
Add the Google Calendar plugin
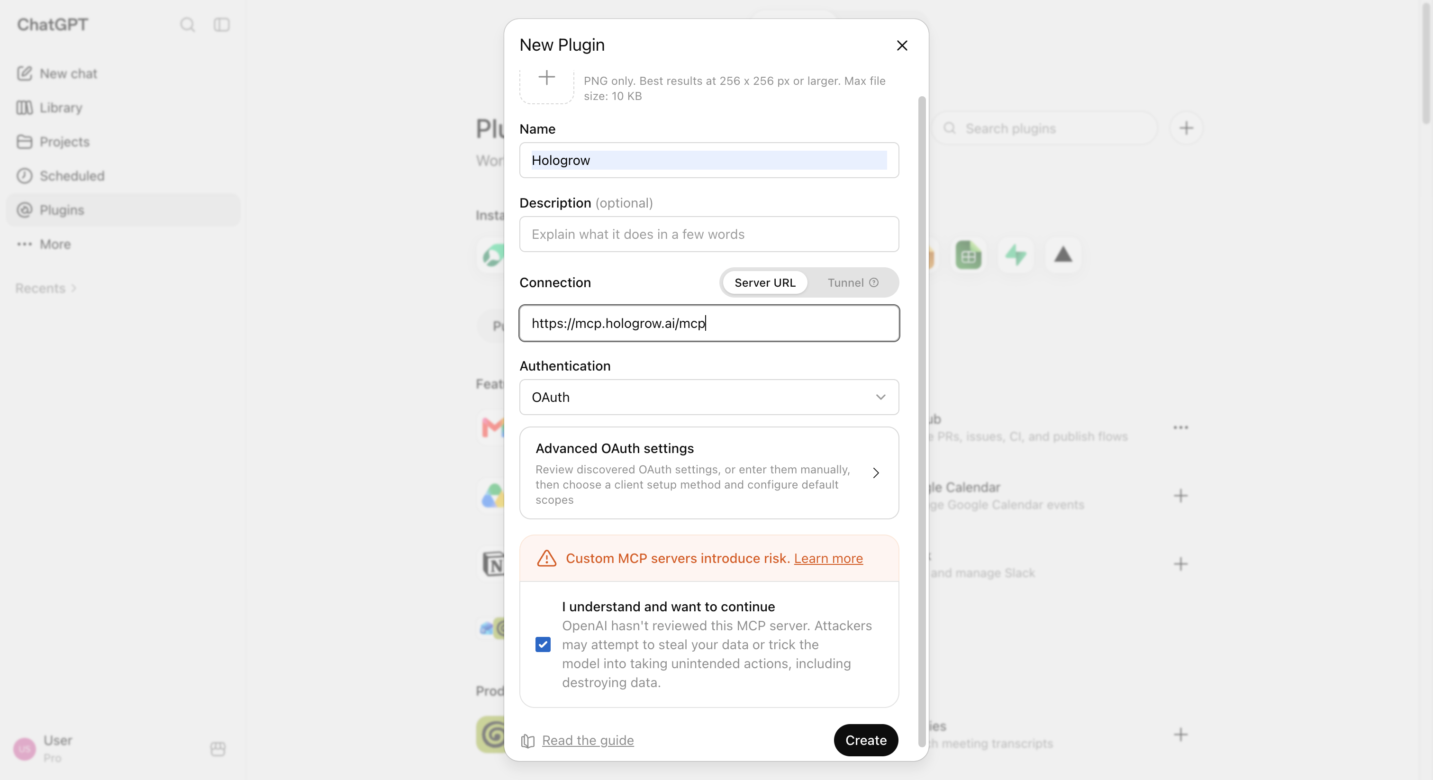[x=1180, y=496]
